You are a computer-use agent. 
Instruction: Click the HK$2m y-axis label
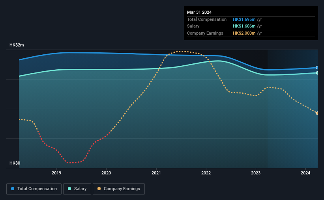[17, 45]
